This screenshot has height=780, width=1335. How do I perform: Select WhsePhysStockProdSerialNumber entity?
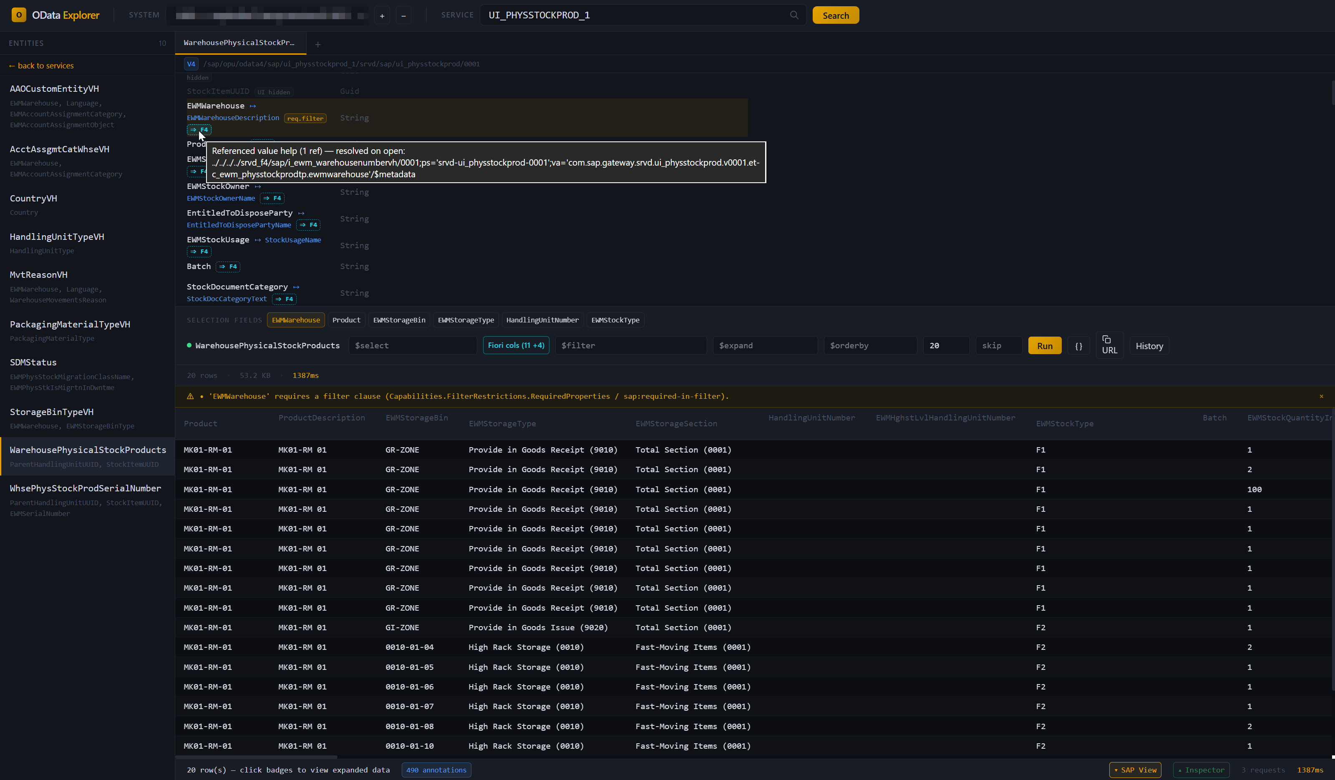(88, 500)
